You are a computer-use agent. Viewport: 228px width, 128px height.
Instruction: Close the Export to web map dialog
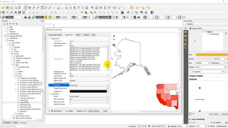coord(179,30)
